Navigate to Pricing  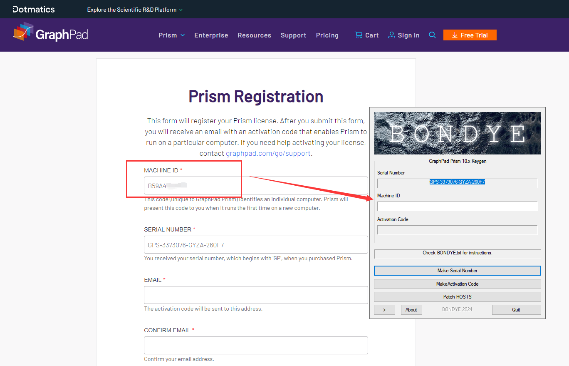327,35
